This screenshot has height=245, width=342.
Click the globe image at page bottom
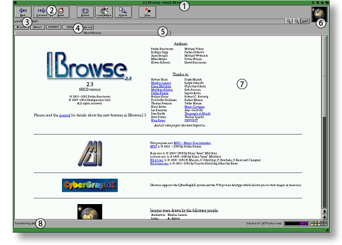click(x=90, y=212)
